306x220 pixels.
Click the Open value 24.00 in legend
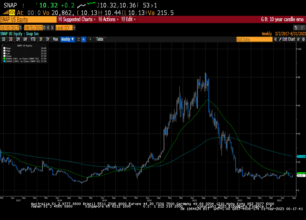pyautogui.click(x=44, y=48)
